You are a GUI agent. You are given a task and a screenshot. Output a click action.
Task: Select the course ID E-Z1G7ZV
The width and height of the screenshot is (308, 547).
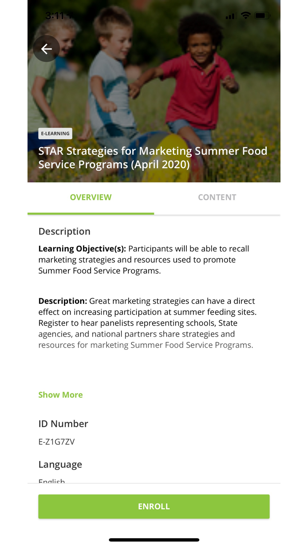(x=56, y=442)
